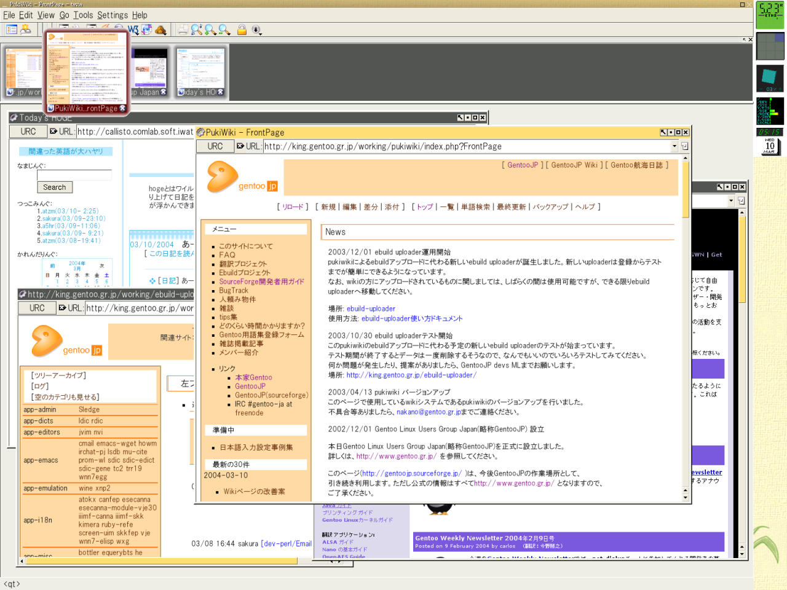787x590 pixels.
Task: Close the 'day's HOGE' thumbnail tab
Action: [x=221, y=92]
